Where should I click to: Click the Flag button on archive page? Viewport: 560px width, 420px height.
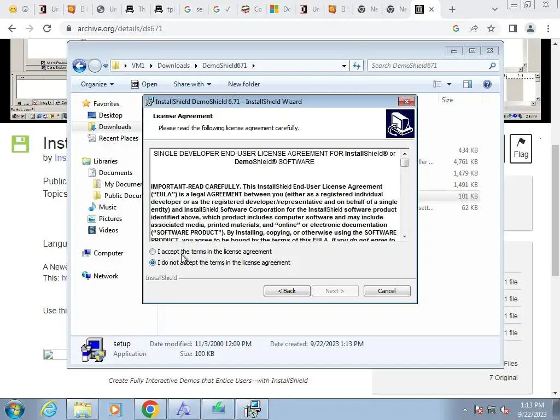(521, 149)
